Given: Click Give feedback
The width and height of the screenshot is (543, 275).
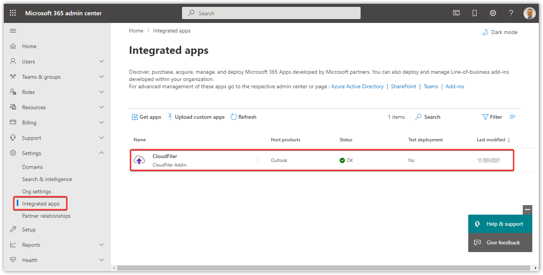Looking at the screenshot, I should pos(500,243).
